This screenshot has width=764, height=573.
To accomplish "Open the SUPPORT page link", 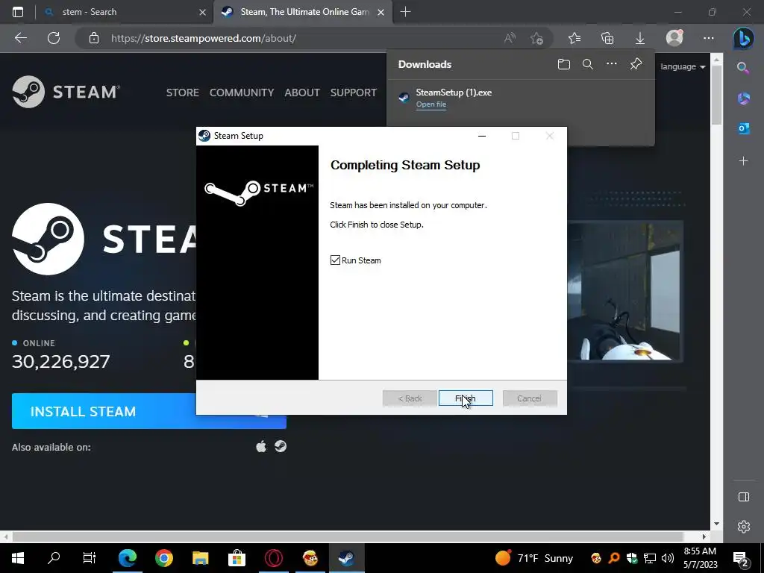I will [353, 93].
